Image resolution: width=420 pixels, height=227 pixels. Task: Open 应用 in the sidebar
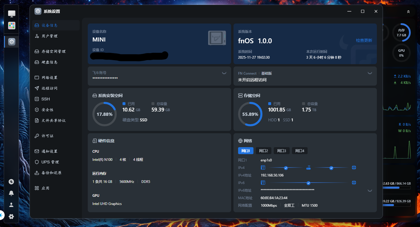tap(56, 188)
